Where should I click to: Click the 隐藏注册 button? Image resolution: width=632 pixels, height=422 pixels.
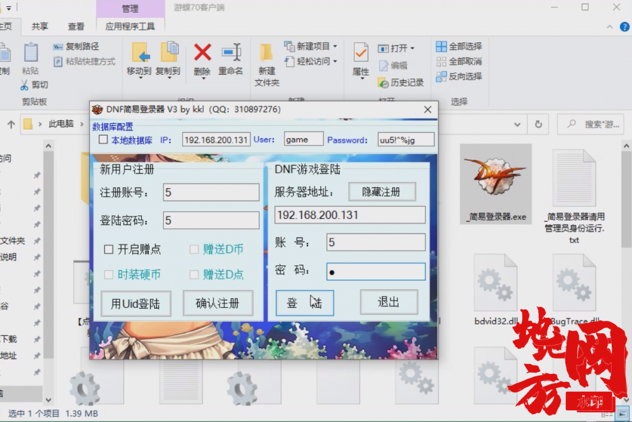tap(382, 192)
